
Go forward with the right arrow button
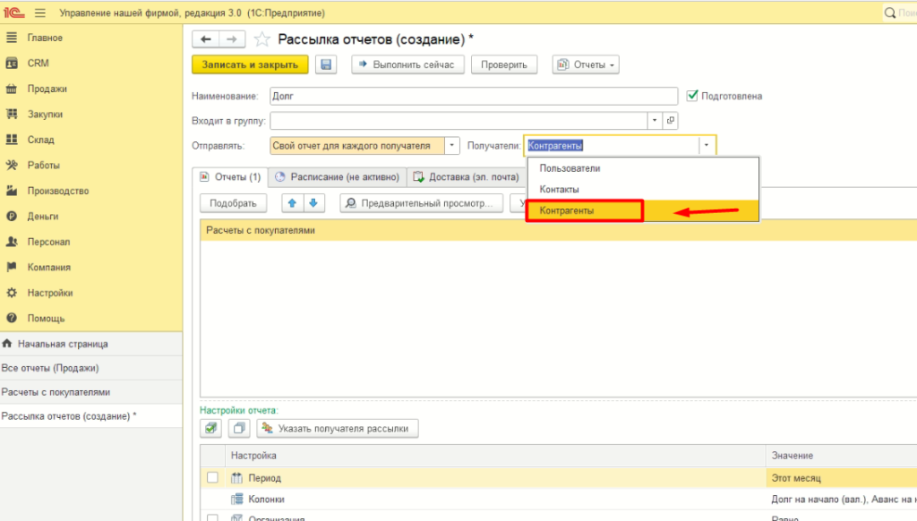point(232,39)
